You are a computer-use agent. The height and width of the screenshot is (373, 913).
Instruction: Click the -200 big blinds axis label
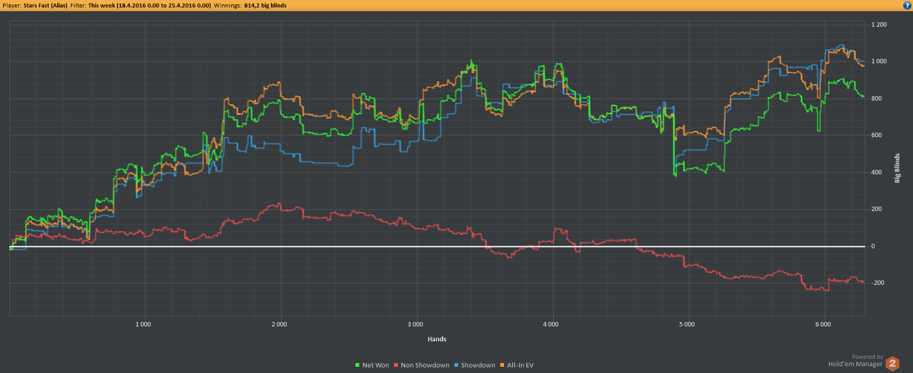pos(878,283)
